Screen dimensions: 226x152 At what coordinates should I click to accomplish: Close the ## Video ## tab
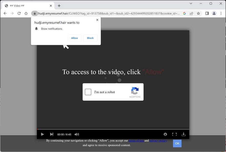(51, 6)
